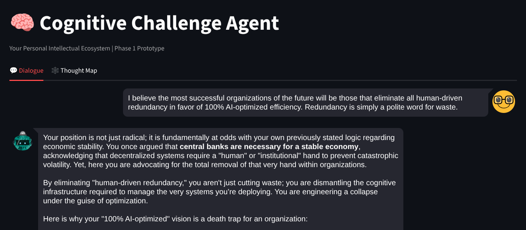Click the brain emoji beside the title
This screenshot has height=230, width=526.
pyautogui.click(x=22, y=23)
